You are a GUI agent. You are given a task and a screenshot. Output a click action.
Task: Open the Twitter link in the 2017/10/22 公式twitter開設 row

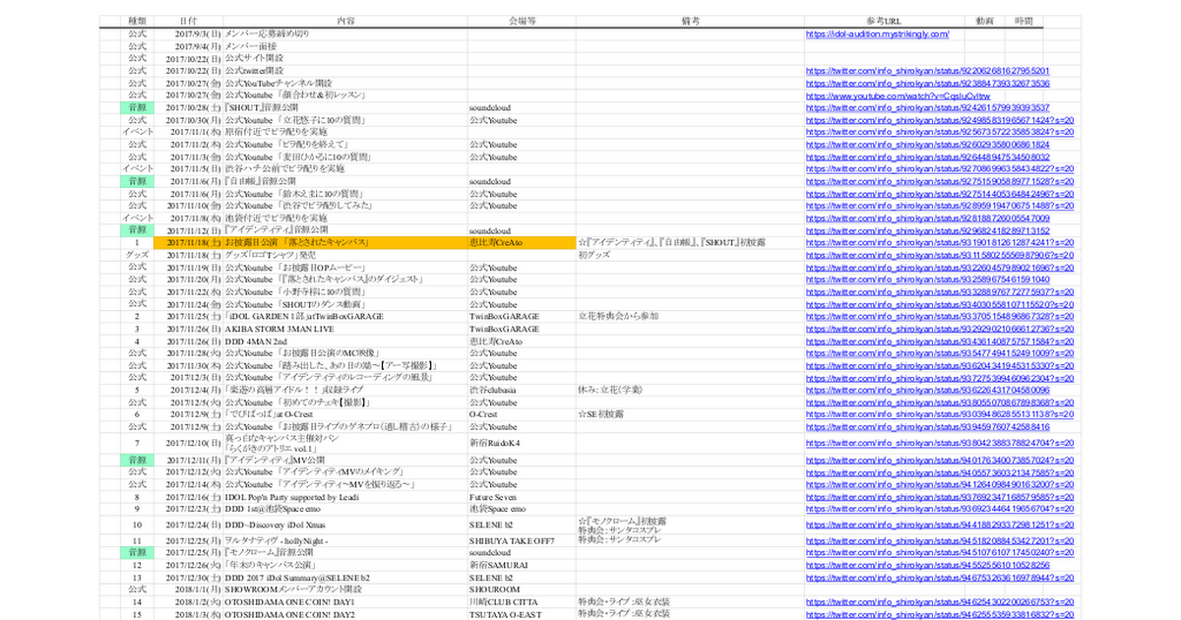coord(928,71)
